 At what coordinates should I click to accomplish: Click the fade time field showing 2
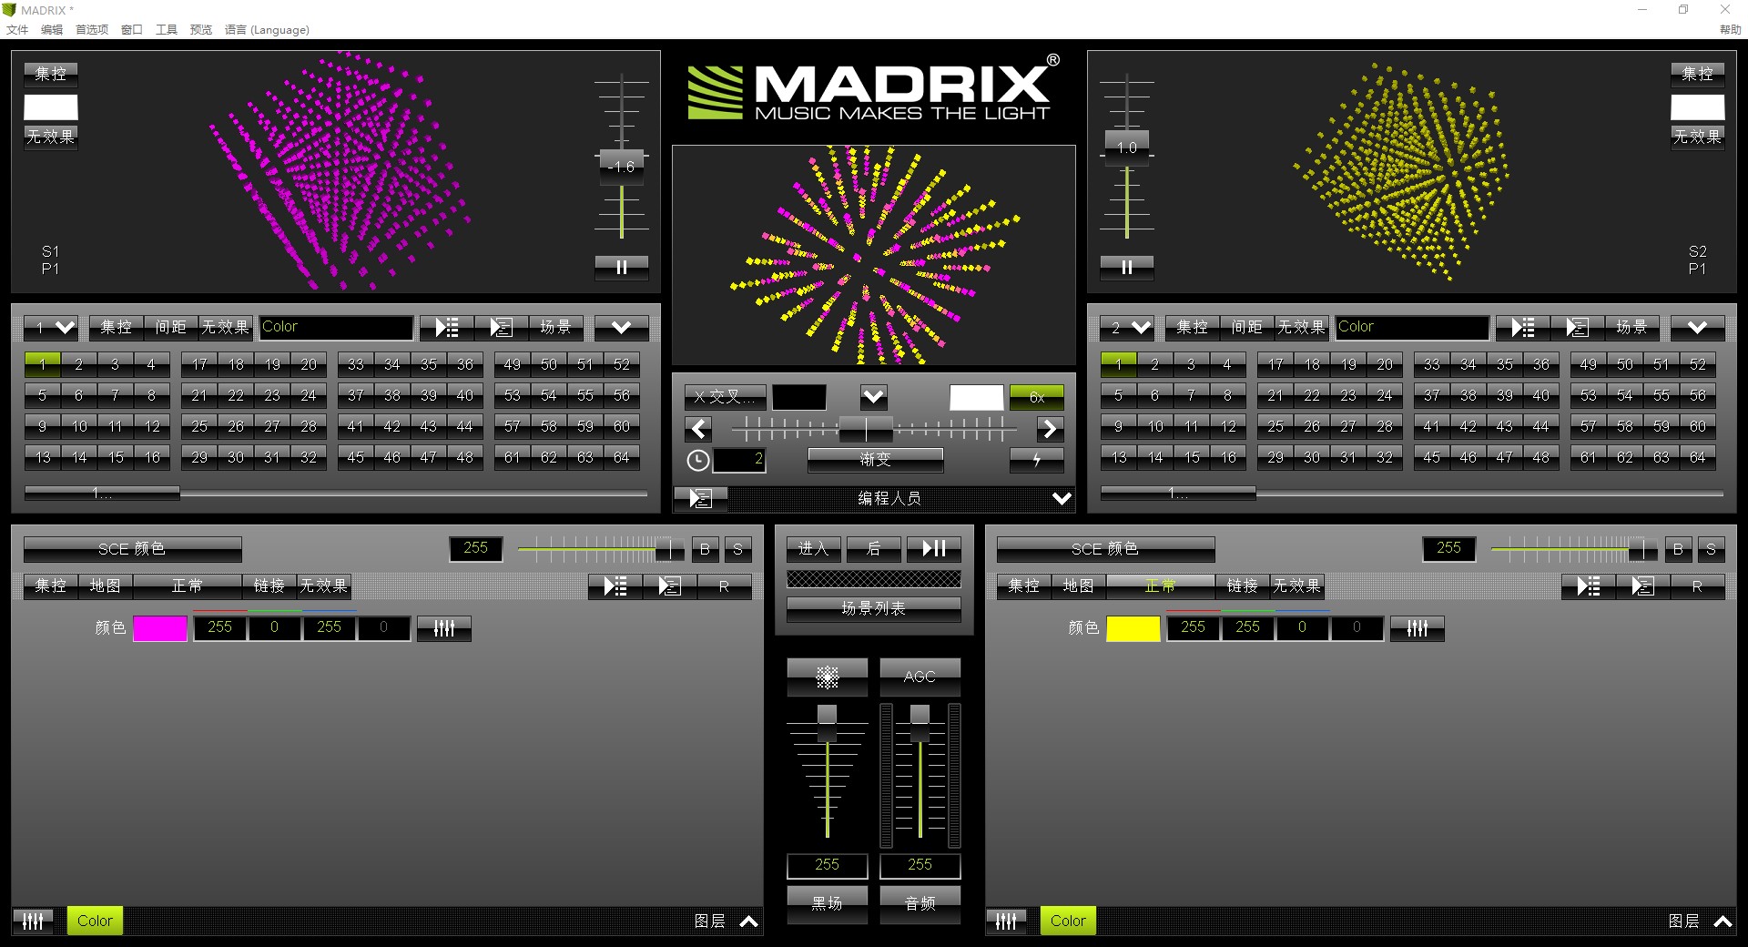739,460
